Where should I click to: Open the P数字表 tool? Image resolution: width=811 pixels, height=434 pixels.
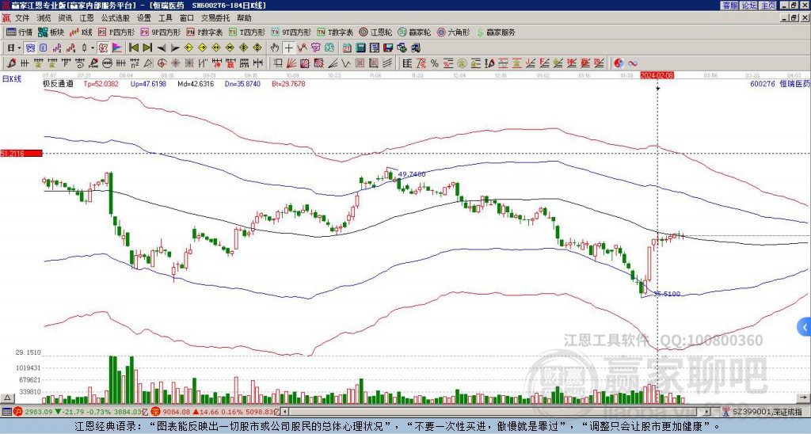(204, 32)
